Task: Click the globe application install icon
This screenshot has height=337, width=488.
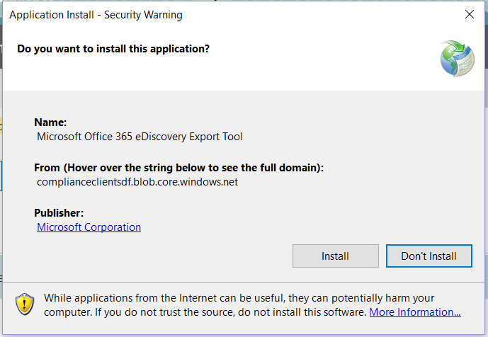Action: (457, 58)
